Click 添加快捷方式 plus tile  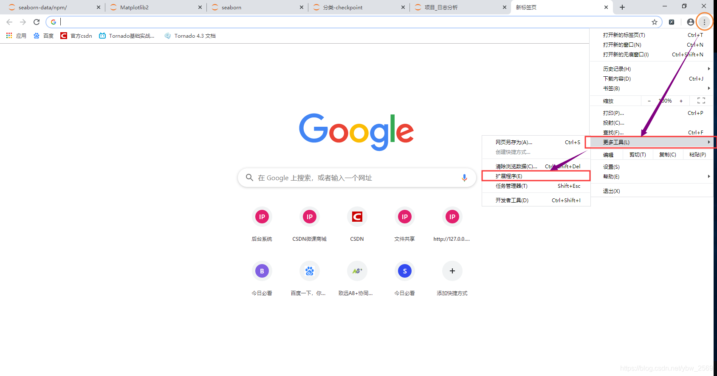tap(452, 279)
